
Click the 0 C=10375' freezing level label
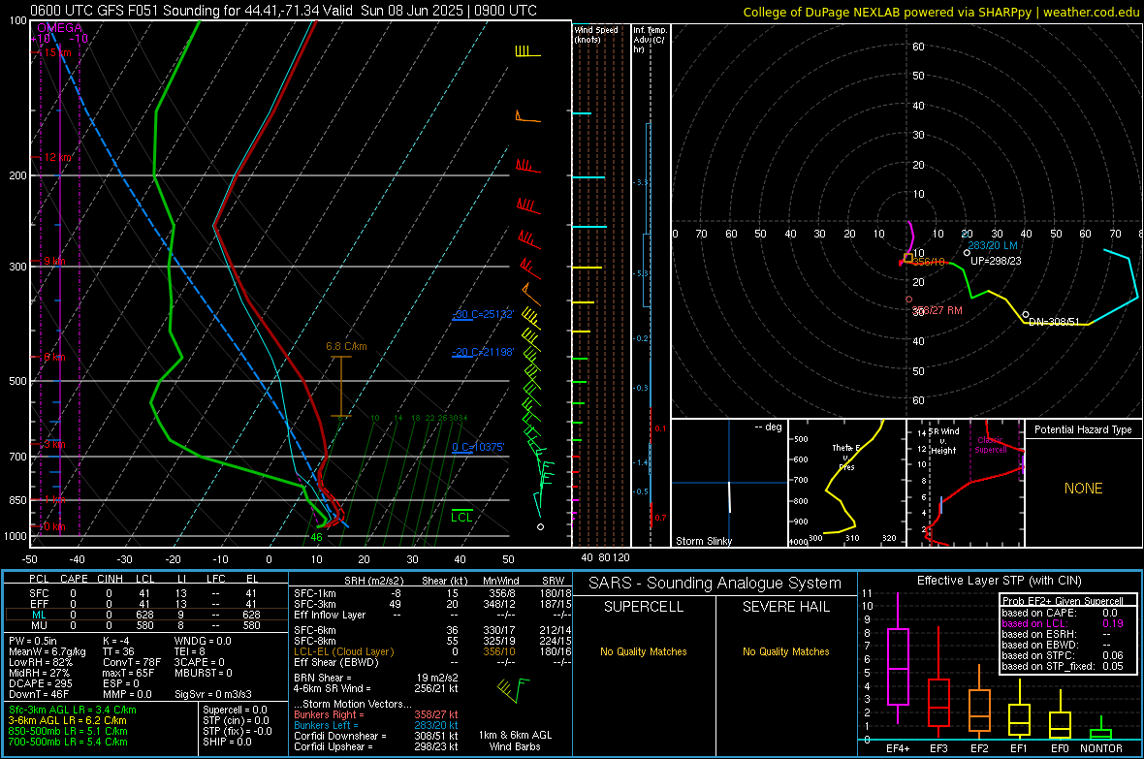click(478, 447)
